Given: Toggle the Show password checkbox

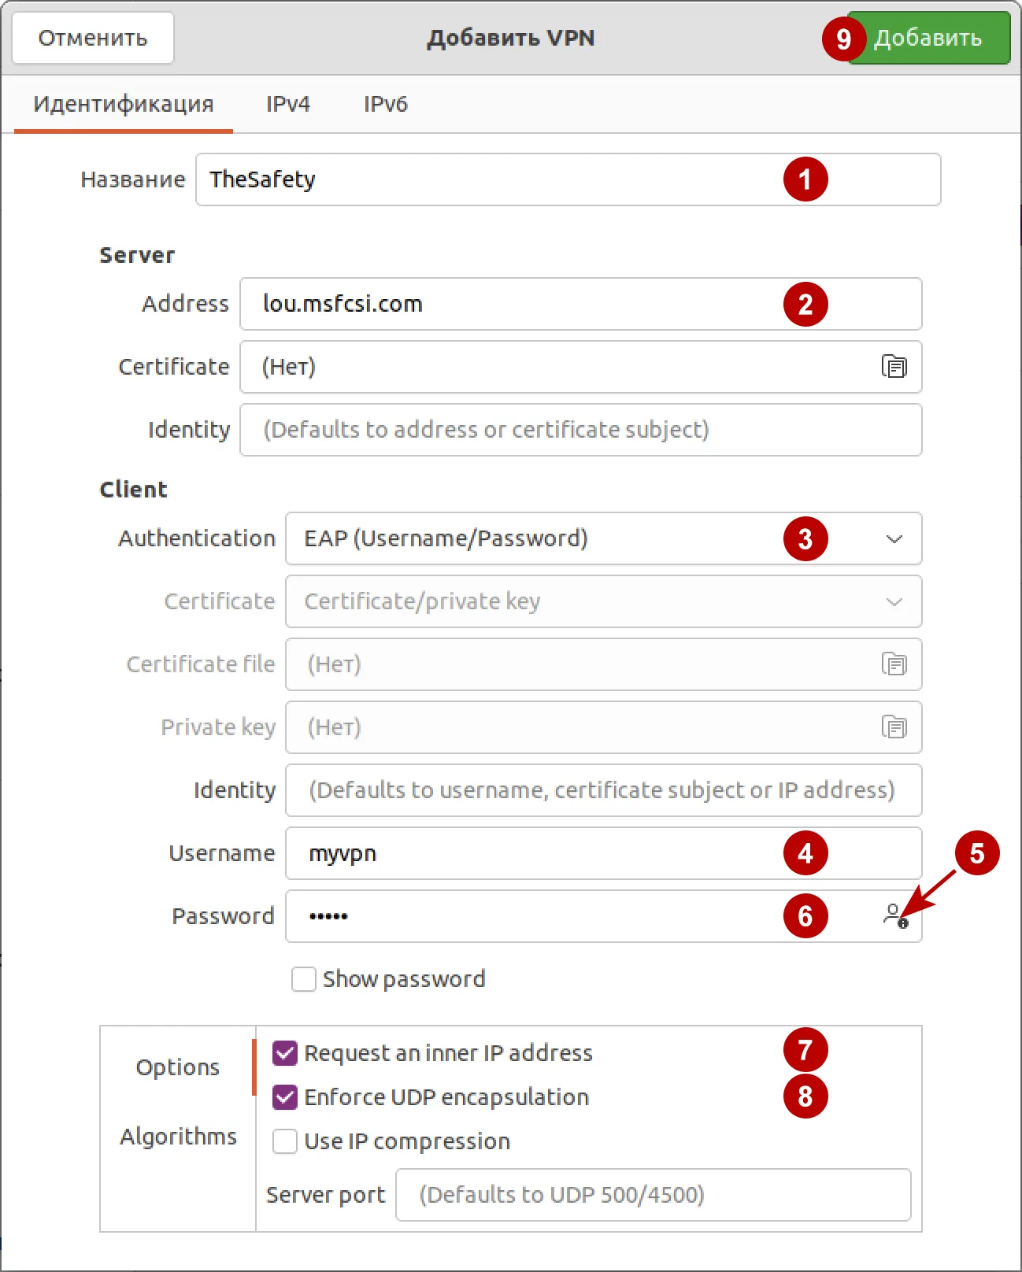Looking at the screenshot, I should [x=304, y=979].
